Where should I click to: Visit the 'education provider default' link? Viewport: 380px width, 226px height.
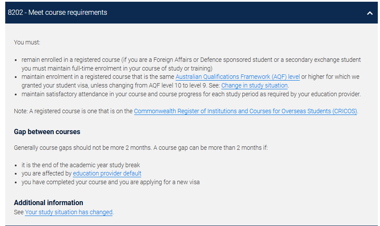point(107,173)
